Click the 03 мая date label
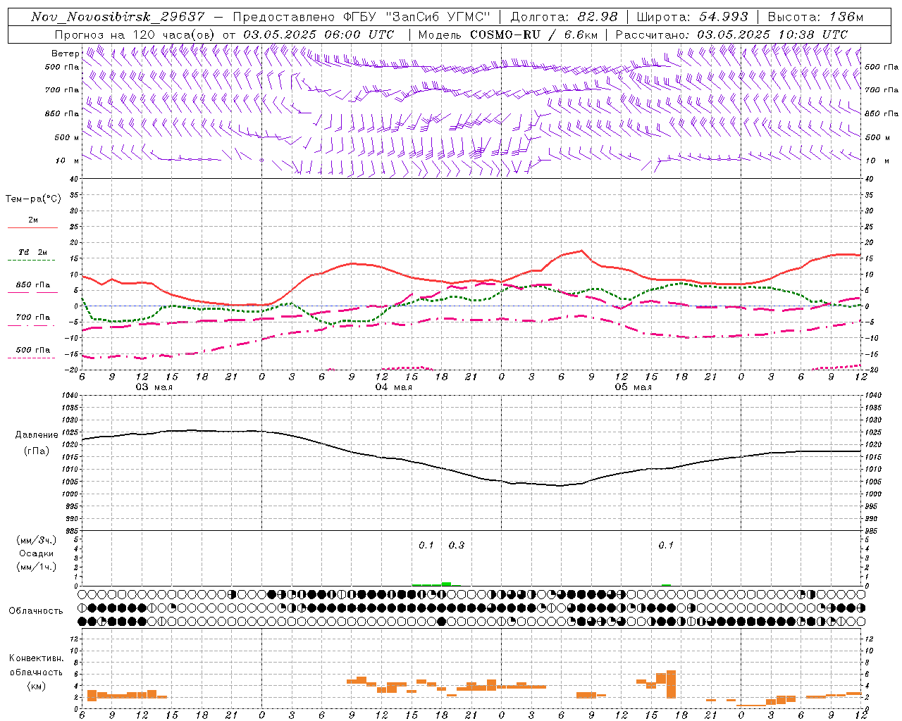The image size is (902, 721). [154, 387]
